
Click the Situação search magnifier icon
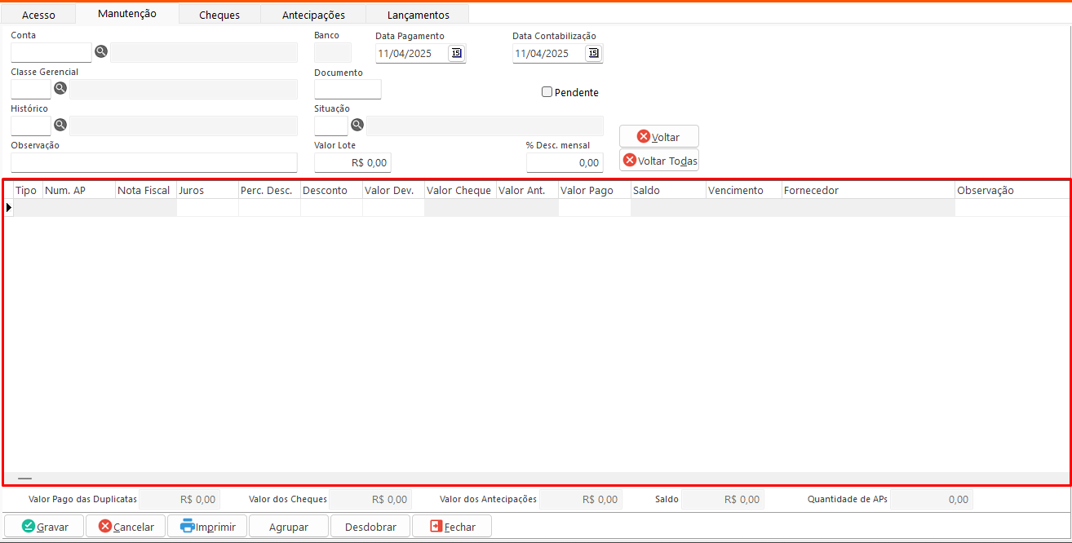(x=357, y=125)
